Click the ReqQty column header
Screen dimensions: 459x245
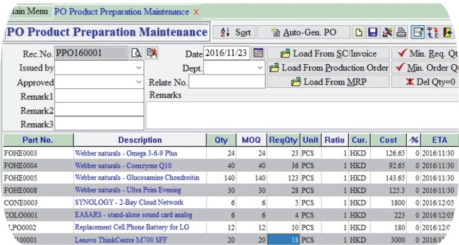[x=283, y=140]
